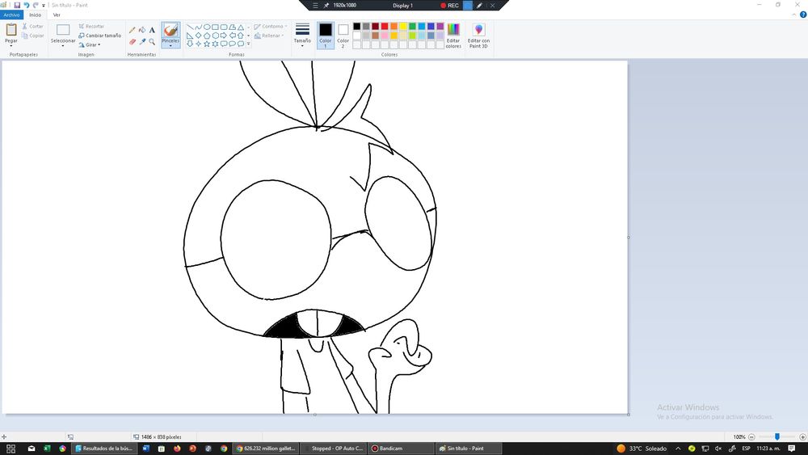
Task: Switch to the Stopped - OP Auto C... taskbar window
Action: point(333,449)
